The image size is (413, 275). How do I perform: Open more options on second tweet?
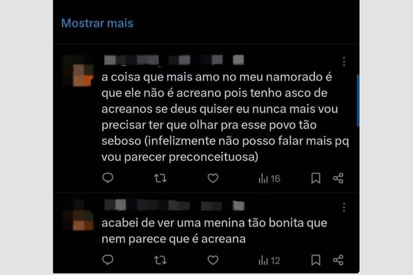coord(344,208)
